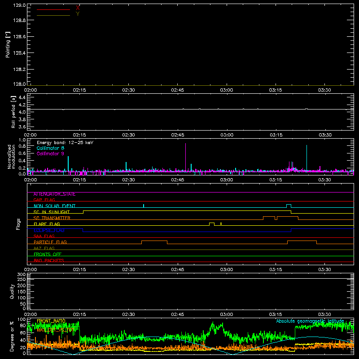
Task: Click the FRONTS_OFF flag label
Action: [x=48, y=254]
